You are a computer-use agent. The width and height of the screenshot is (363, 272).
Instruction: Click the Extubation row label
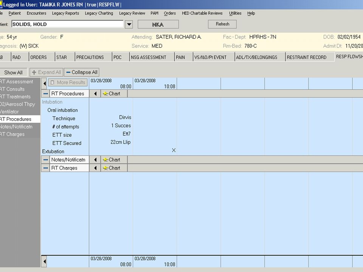point(53,151)
